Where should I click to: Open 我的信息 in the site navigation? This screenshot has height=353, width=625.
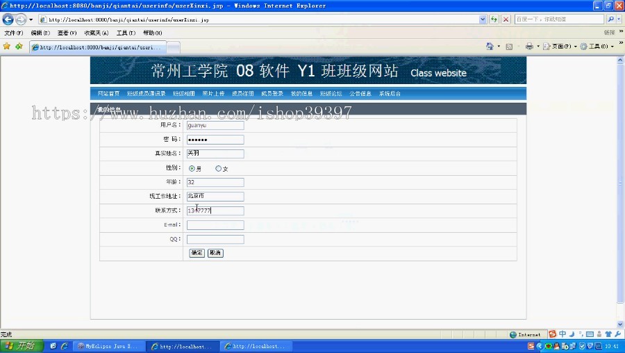(301, 93)
